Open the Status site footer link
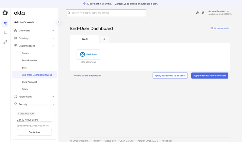This screenshot has height=142, width=242. pyautogui.click(x=110, y=140)
